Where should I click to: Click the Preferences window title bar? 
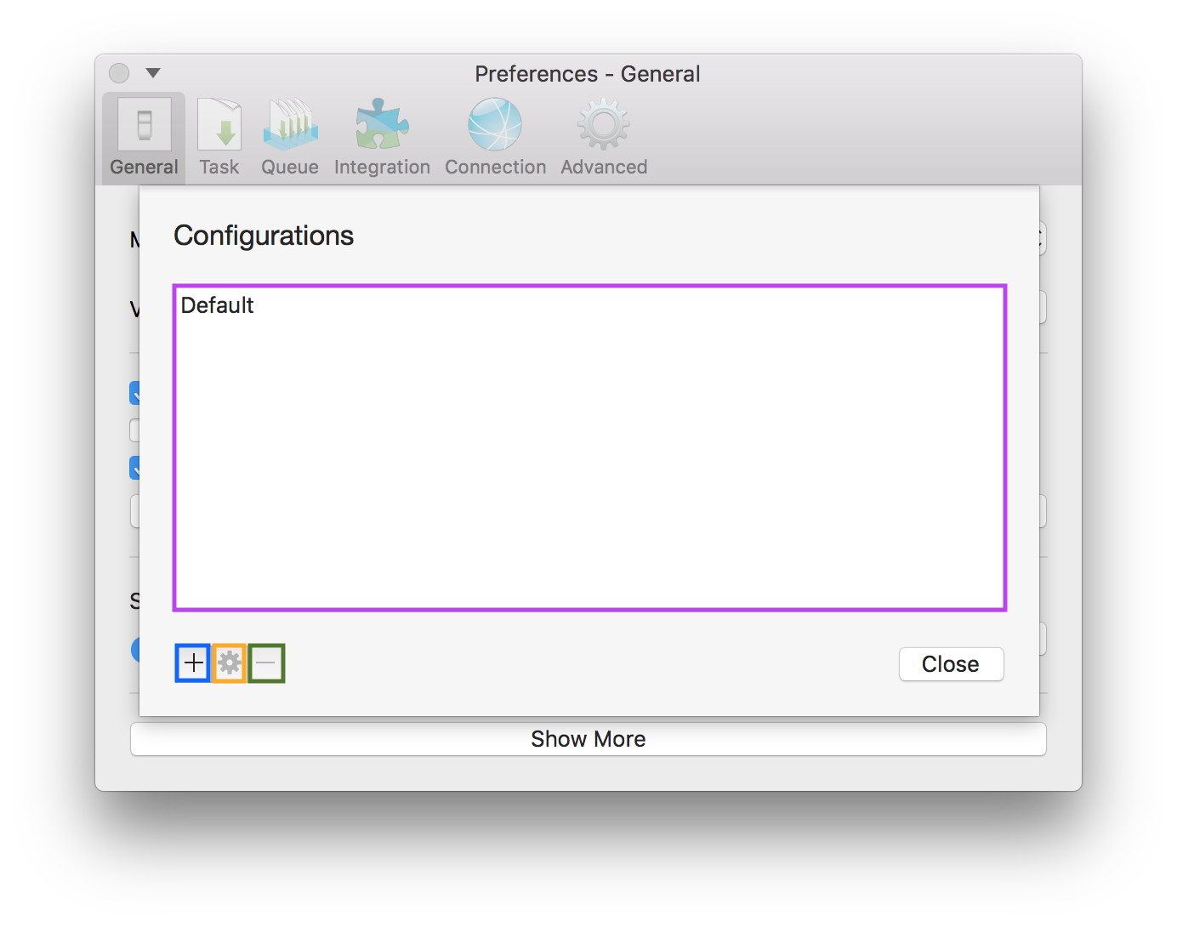(x=587, y=74)
